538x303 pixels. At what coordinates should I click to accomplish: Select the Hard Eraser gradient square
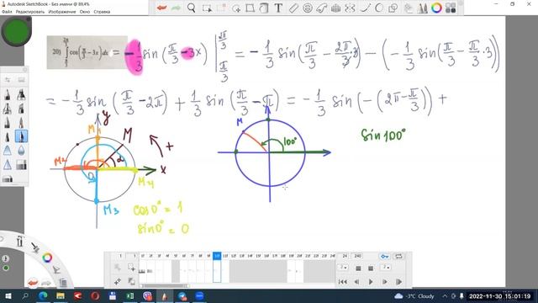point(21,165)
